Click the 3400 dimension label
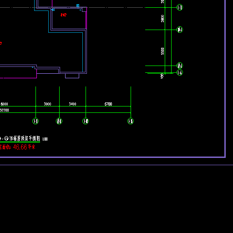Viewport: 233px width, 233px height. [x=72, y=104]
